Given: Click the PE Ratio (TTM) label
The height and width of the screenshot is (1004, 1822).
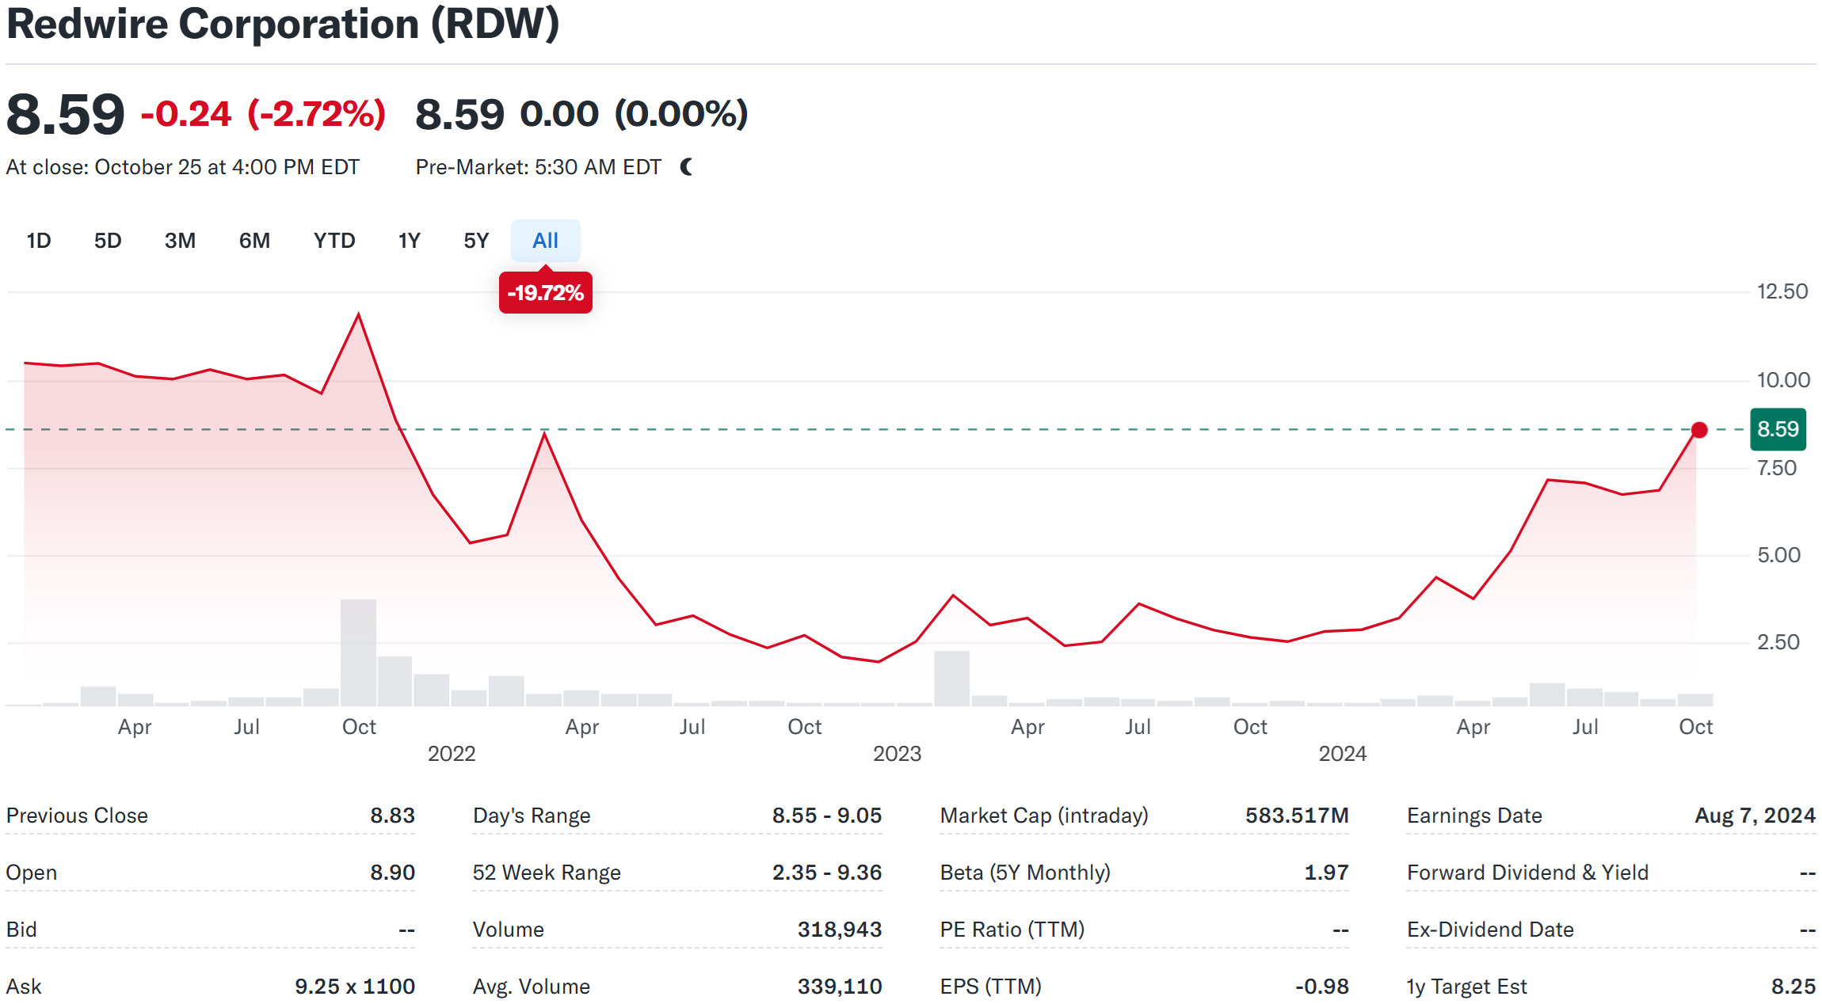Looking at the screenshot, I should coord(1012,930).
